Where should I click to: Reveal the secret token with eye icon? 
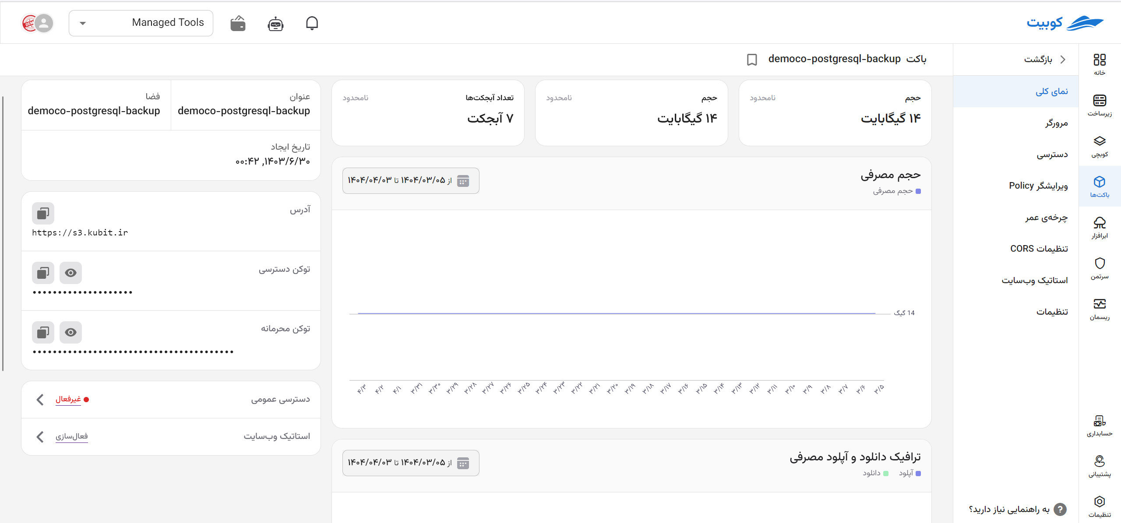pyautogui.click(x=71, y=332)
